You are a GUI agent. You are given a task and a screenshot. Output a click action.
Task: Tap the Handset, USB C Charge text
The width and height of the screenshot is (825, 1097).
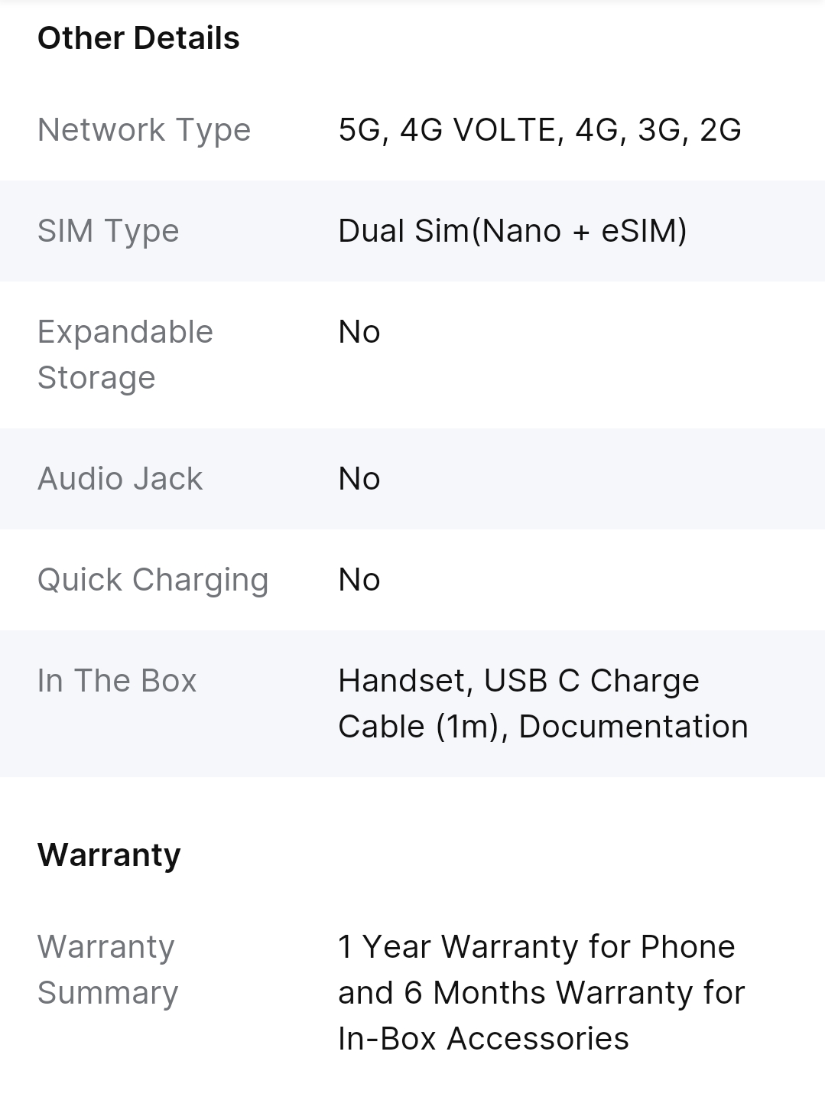coord(518,681)
